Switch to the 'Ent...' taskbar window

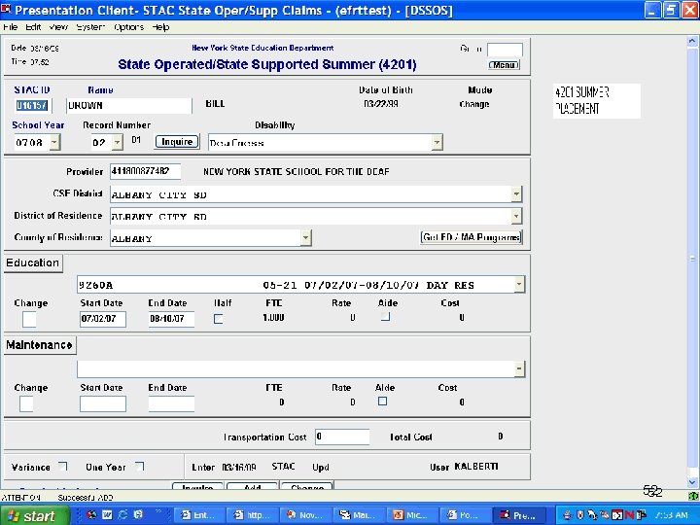199,514
